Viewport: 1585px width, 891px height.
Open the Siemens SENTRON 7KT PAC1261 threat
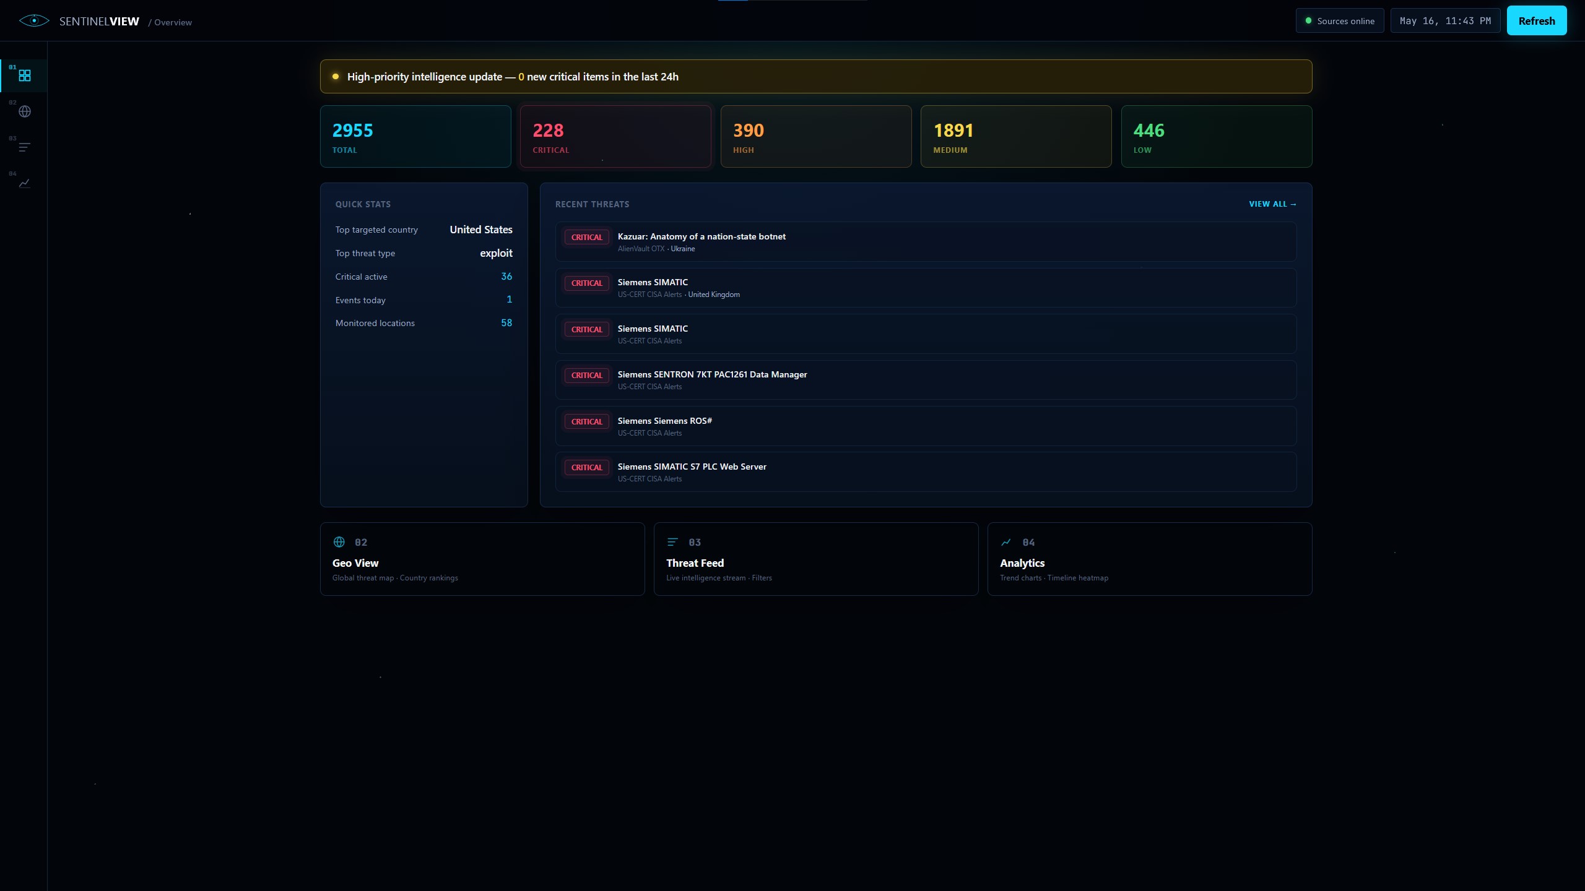[926, 380]
